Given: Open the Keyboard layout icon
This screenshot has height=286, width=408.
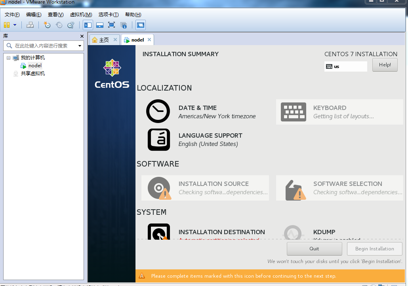Looking at the screenshot, I should 293,112.
